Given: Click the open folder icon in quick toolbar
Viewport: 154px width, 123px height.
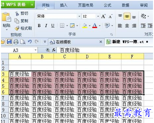Looking at the screenshot, I should tap(3, 42).
